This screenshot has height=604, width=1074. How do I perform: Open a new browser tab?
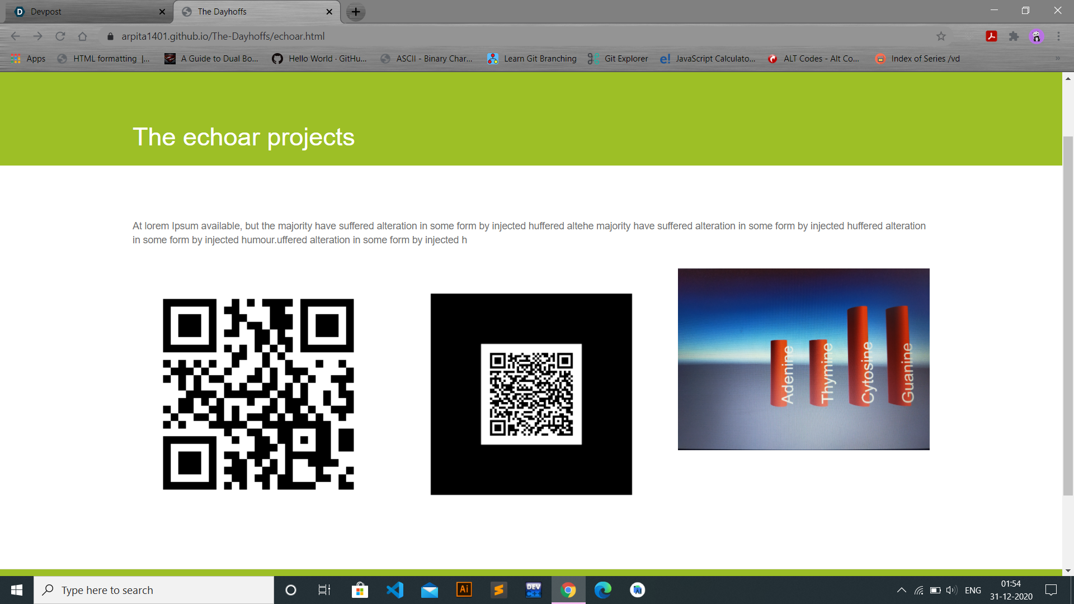click(x=356, y=12)
